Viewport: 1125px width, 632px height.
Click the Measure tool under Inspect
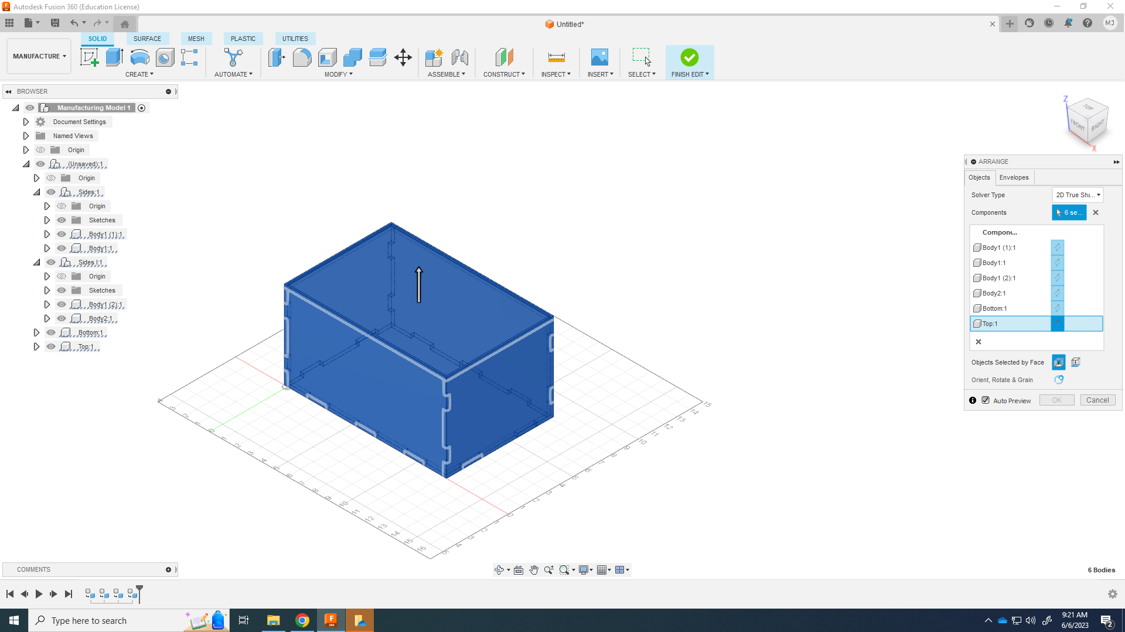click(x=556, y=57)
